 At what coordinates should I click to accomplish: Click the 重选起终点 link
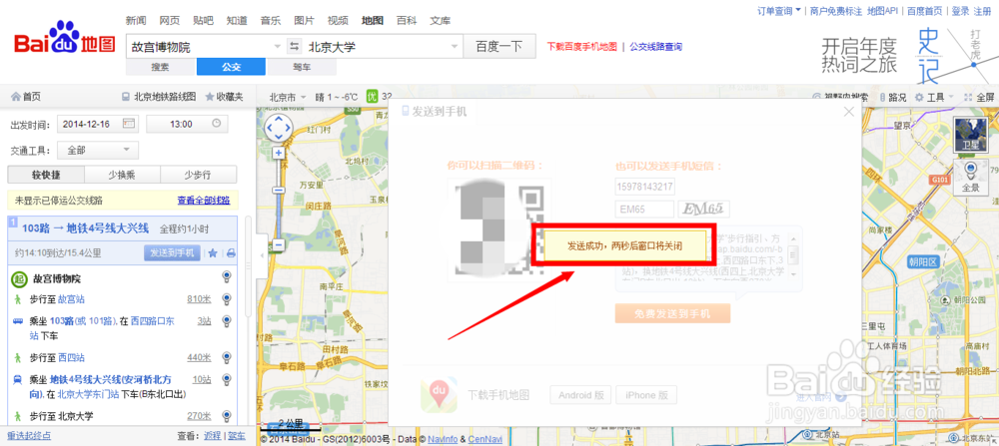29,436
